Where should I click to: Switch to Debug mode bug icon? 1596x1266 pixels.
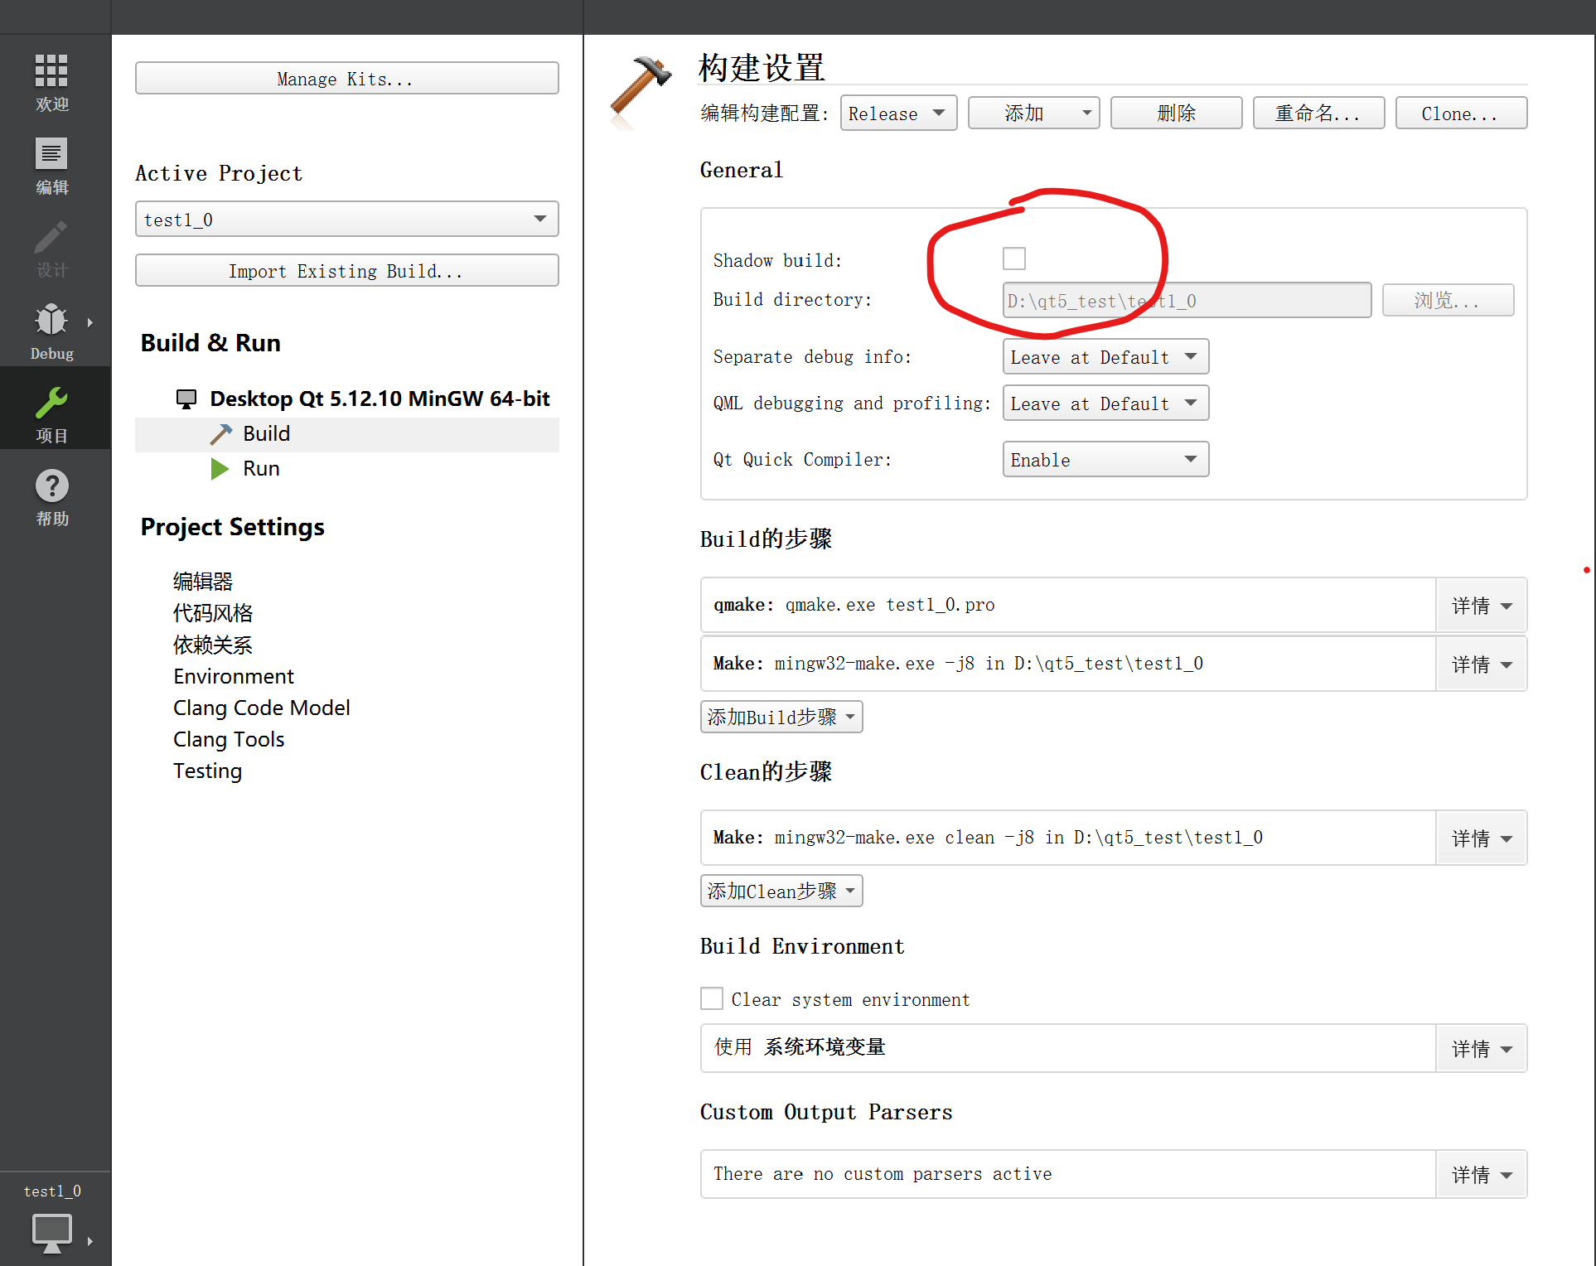click(51, 320)
